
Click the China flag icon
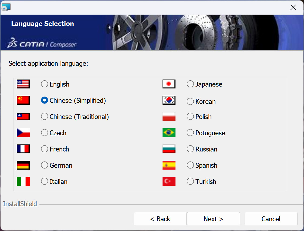click(23, 100)
